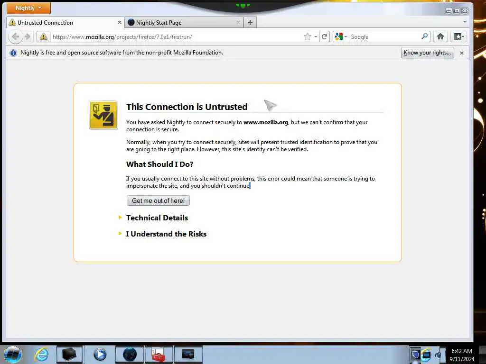
Task: Click the warning site identity icon in address bar
Action: click(44, 36)
